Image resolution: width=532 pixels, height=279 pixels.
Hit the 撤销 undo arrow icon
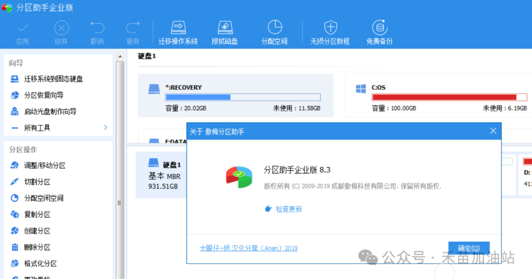[x=97, y=28]
